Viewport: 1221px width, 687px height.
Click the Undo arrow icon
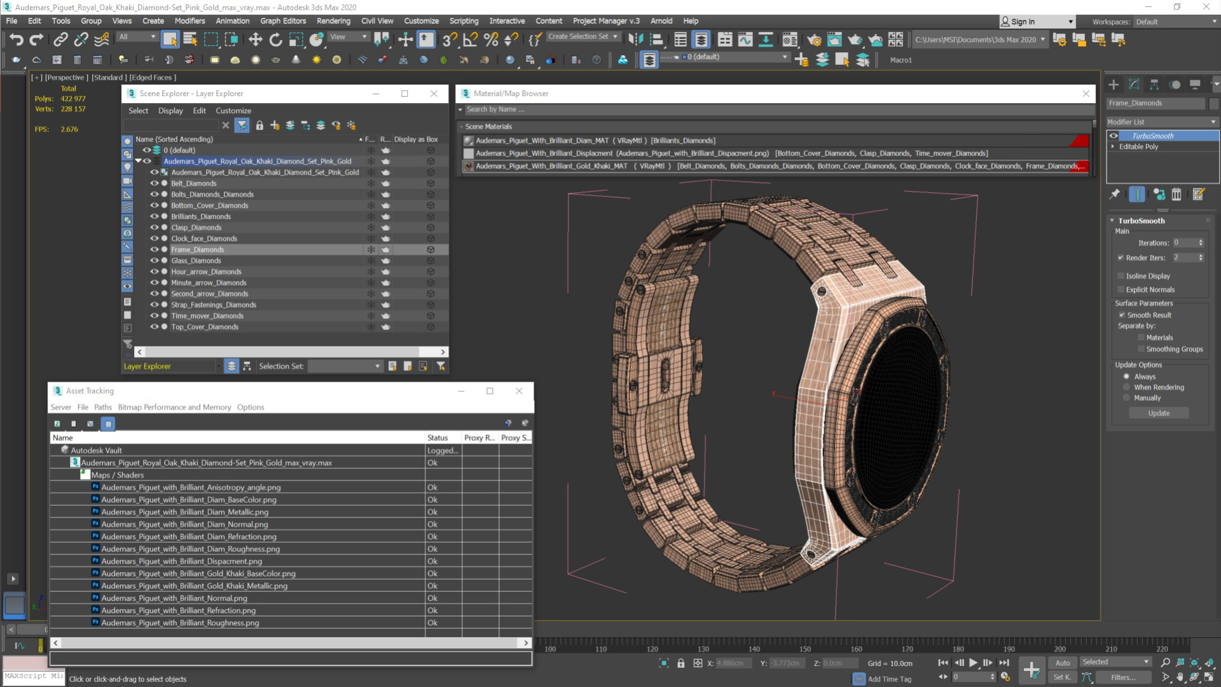[17, 39]
